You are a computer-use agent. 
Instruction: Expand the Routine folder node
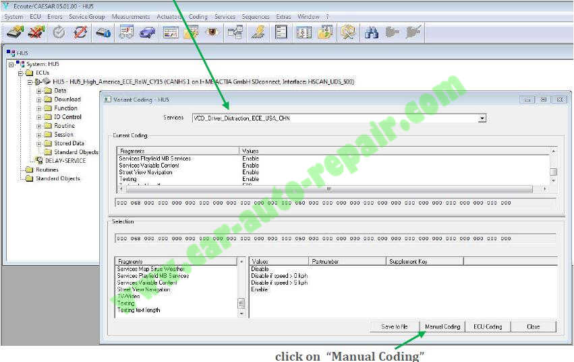coord(39,126)
